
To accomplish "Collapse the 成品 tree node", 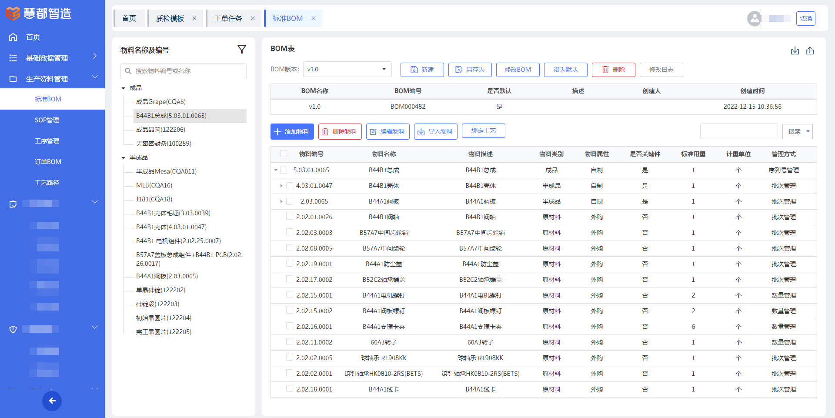I will (x=124, y=88).
